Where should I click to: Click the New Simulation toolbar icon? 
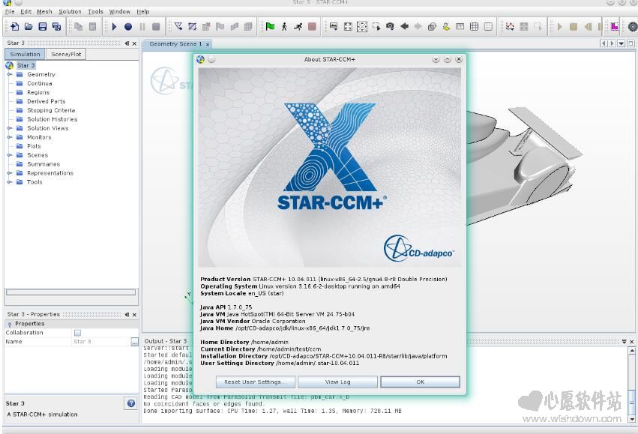tap(14, 27)
